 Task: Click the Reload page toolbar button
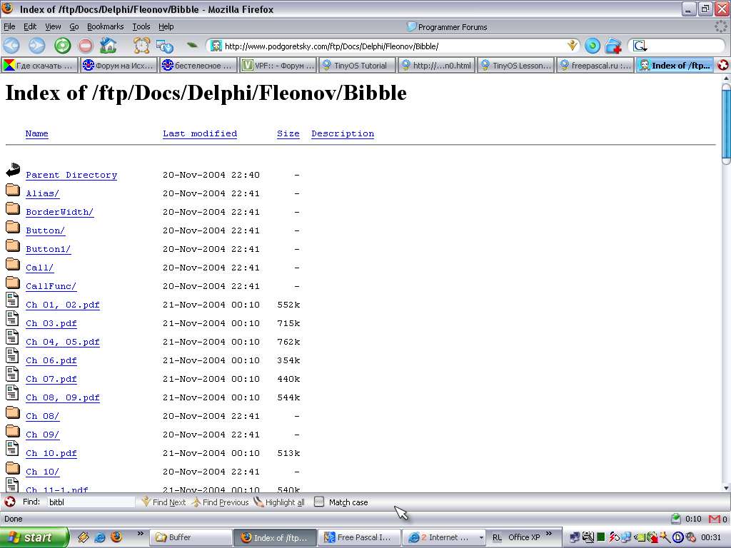[63, 46]
